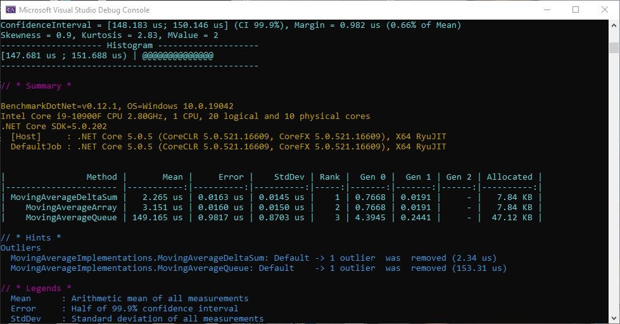Click the '// * Legends *' heading
The height and width of the screenshot is (324, 620).
pos(36,288)
